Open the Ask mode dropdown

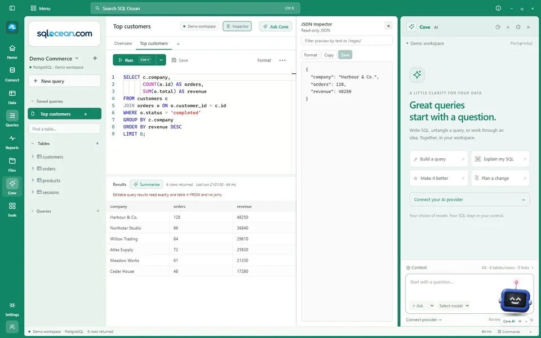(422, 305)
